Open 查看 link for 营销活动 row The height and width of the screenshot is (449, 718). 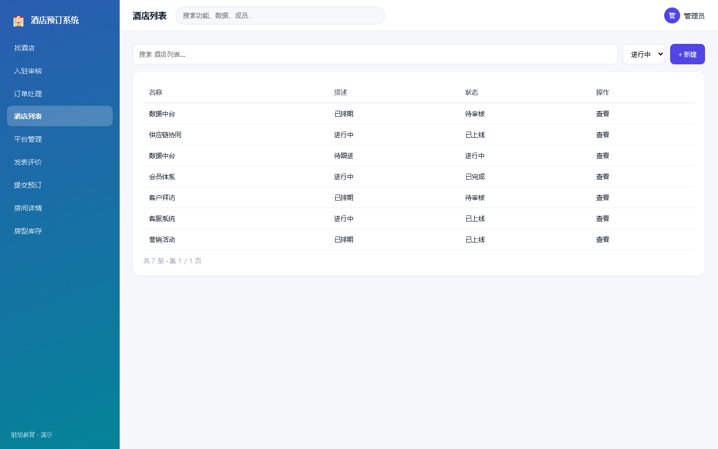(602, 239)
